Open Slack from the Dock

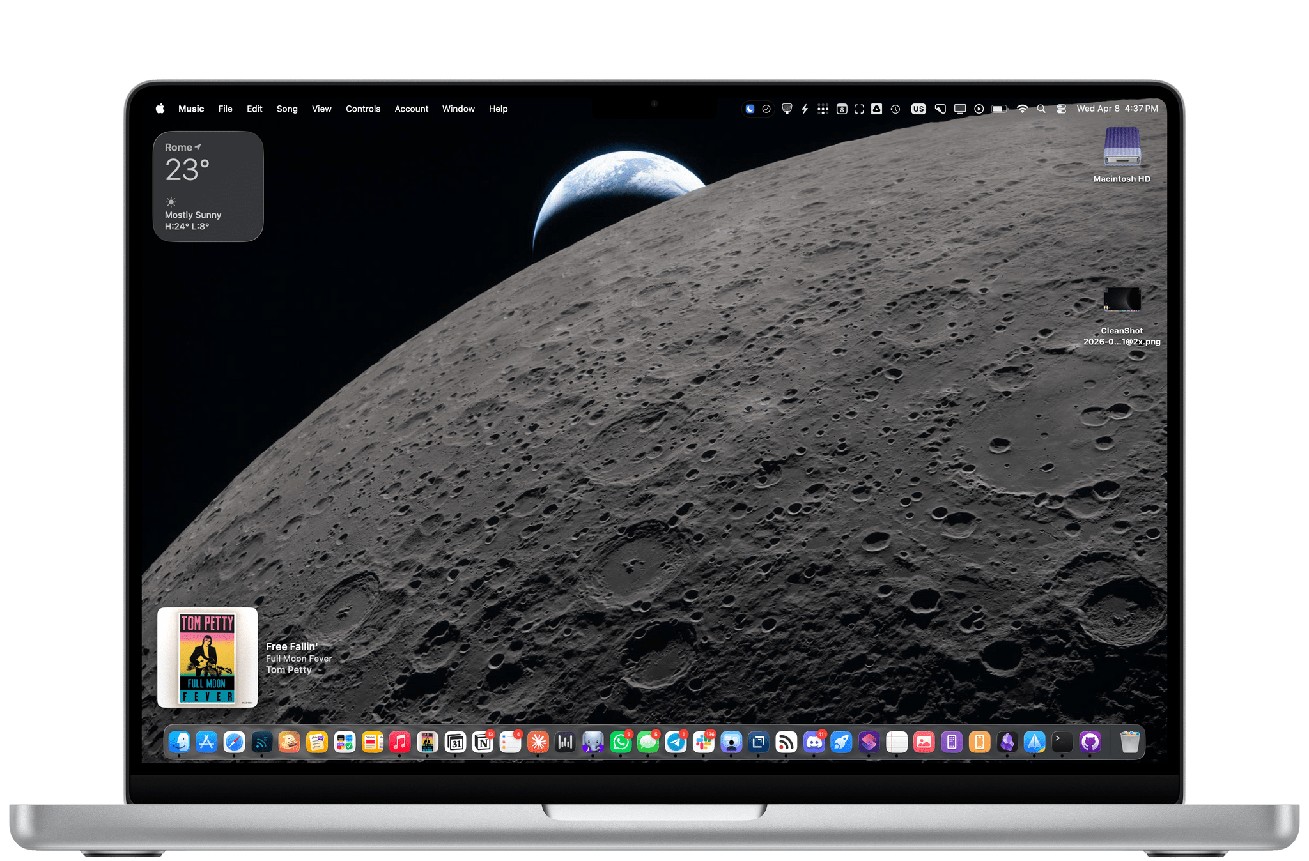704,742
